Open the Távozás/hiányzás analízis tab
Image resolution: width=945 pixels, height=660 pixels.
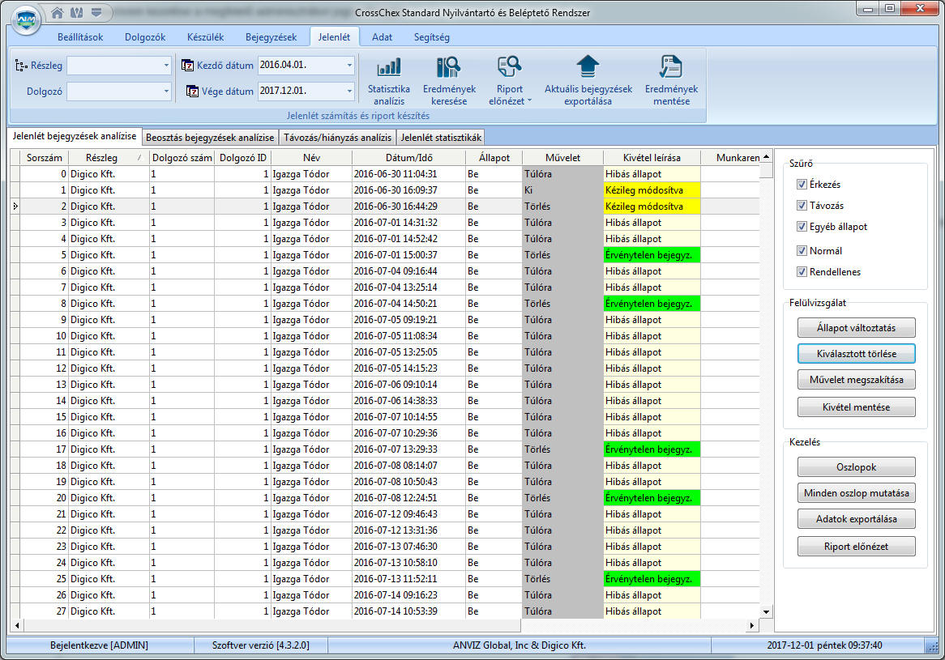(x=337, y=138)
